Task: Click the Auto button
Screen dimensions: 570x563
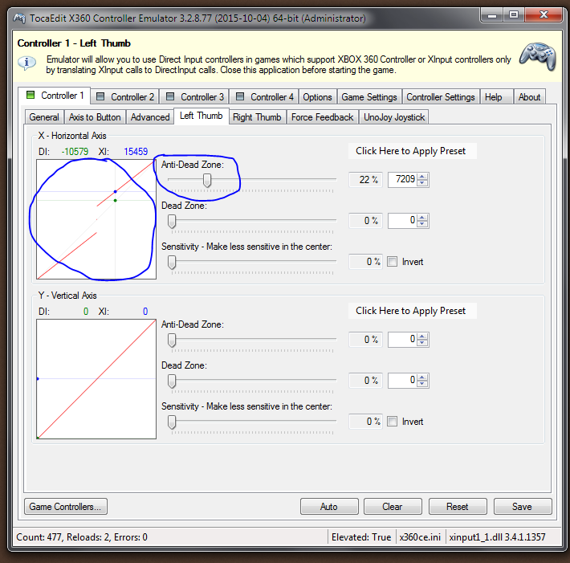Action: pyautogui.click(x=329, y=506)
